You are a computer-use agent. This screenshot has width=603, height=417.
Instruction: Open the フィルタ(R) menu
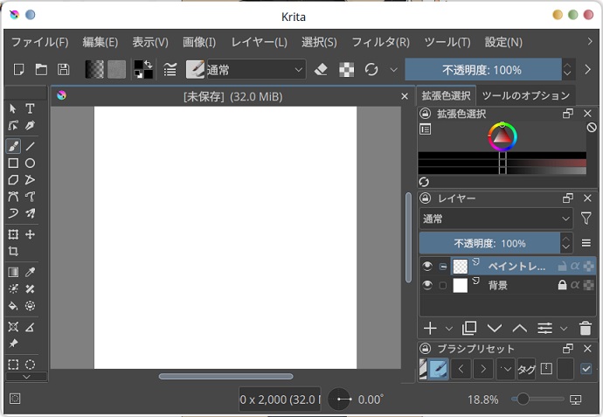click(380, 42)
